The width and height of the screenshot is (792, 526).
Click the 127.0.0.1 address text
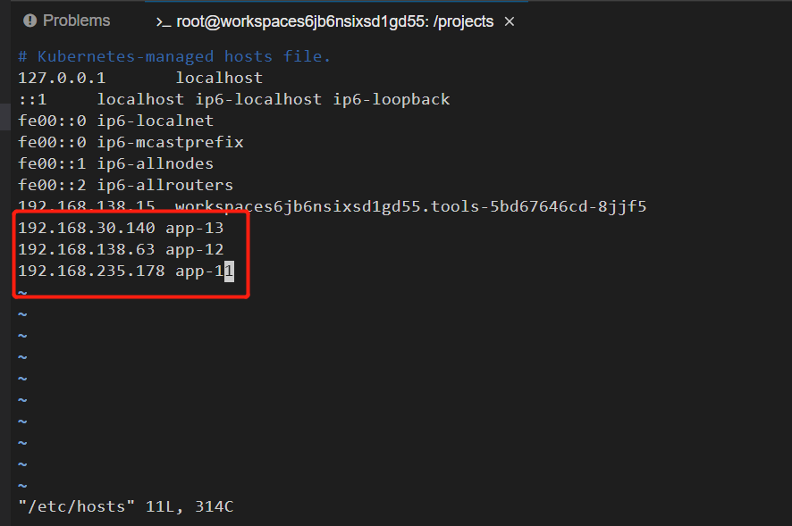(x=62, y=78)
